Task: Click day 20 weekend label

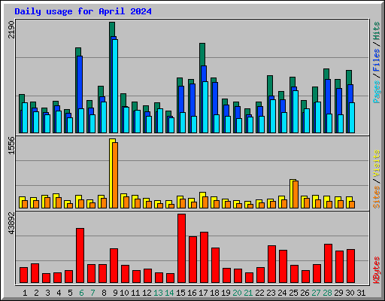Action: pos(237,293)
